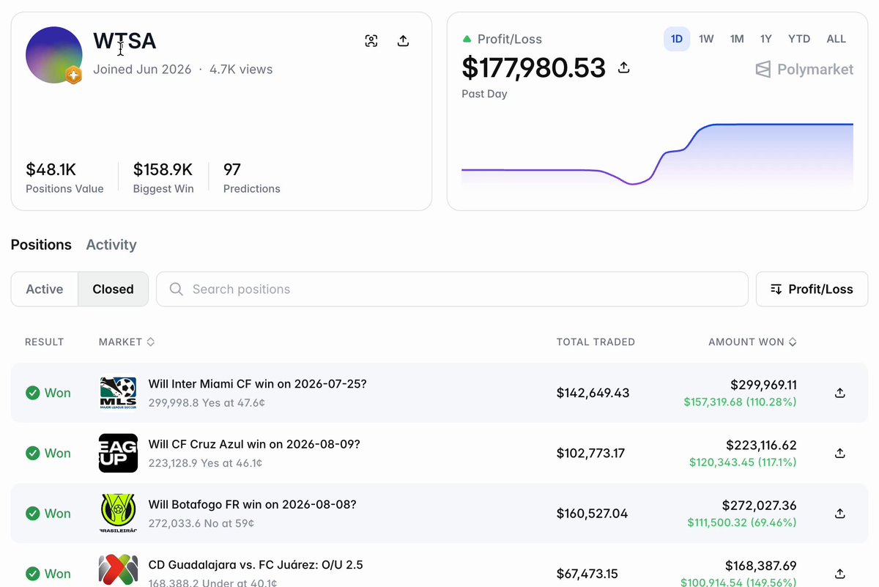This screenshot has width=879, height=587.
Task: Click the Polymarket logo
Action: pyautogui.click(x=804, y=69)
